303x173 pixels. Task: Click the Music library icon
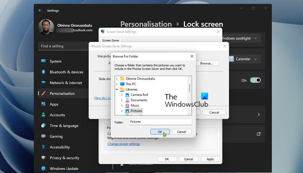[127, 106]
